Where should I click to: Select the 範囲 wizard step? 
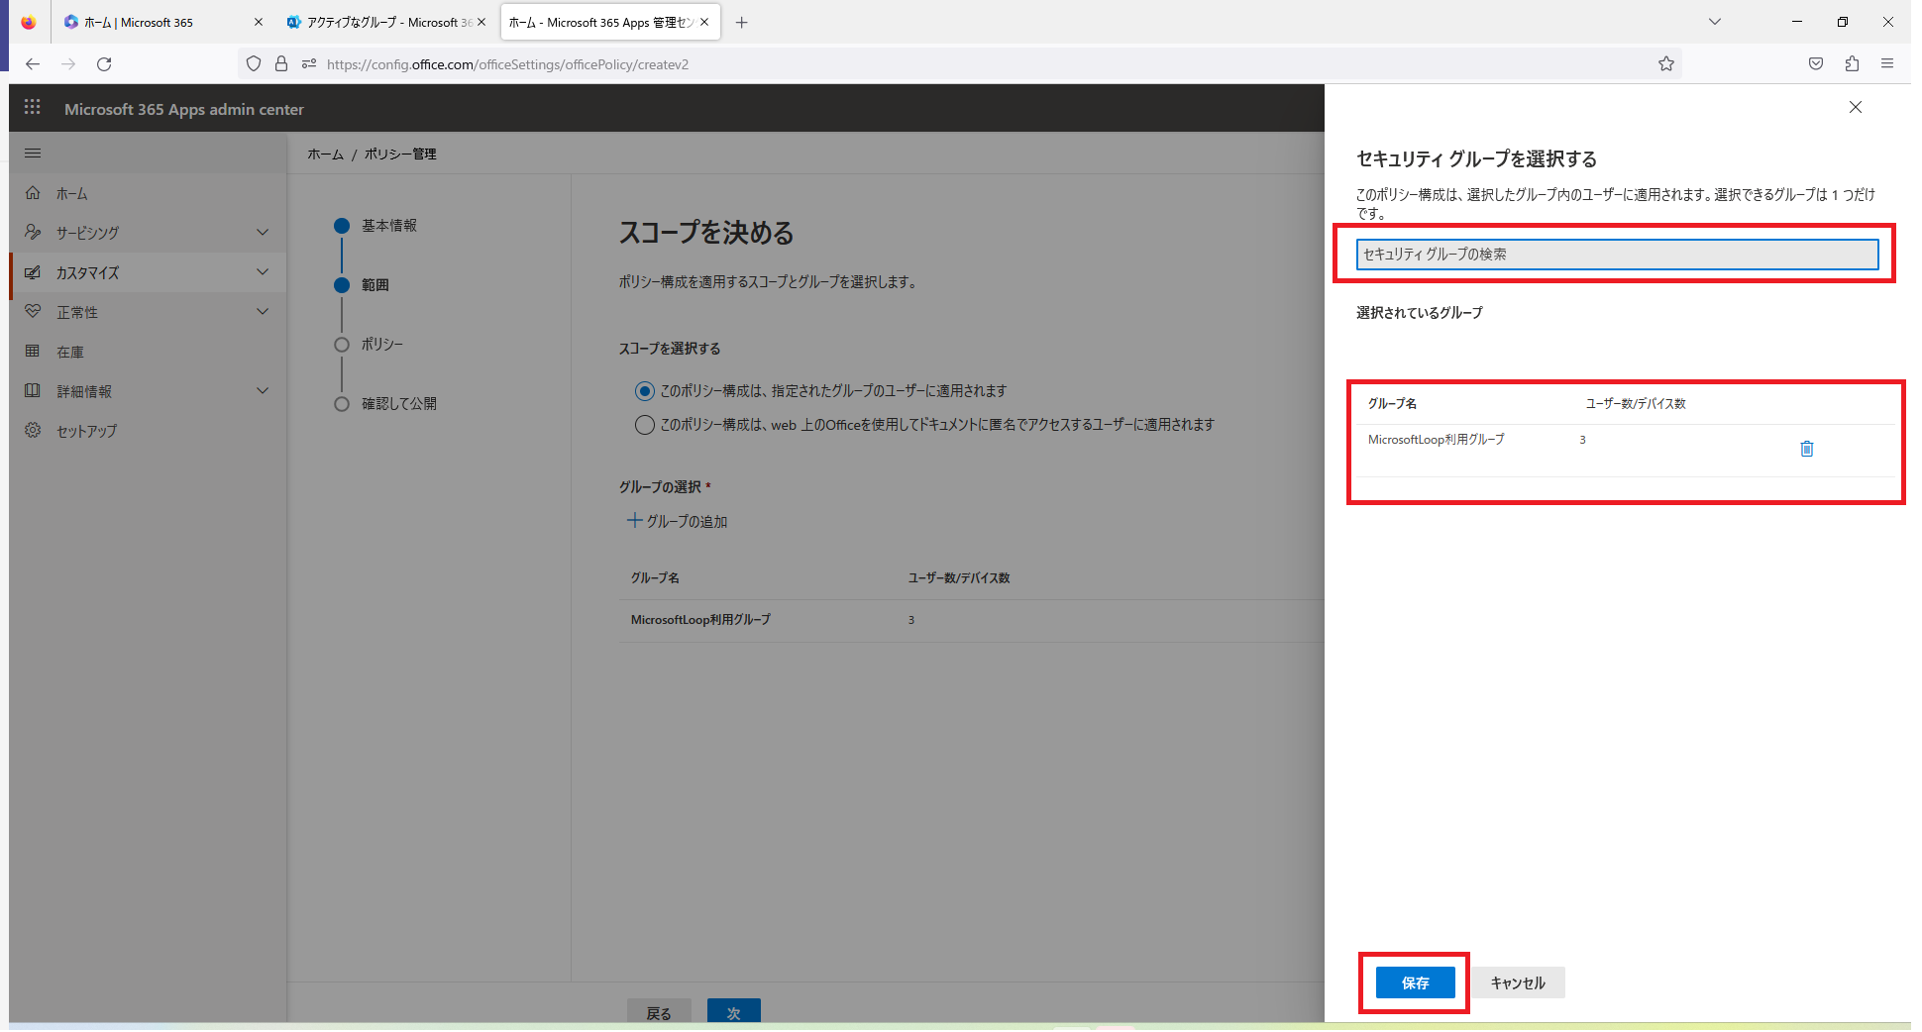tap(364, 285)
